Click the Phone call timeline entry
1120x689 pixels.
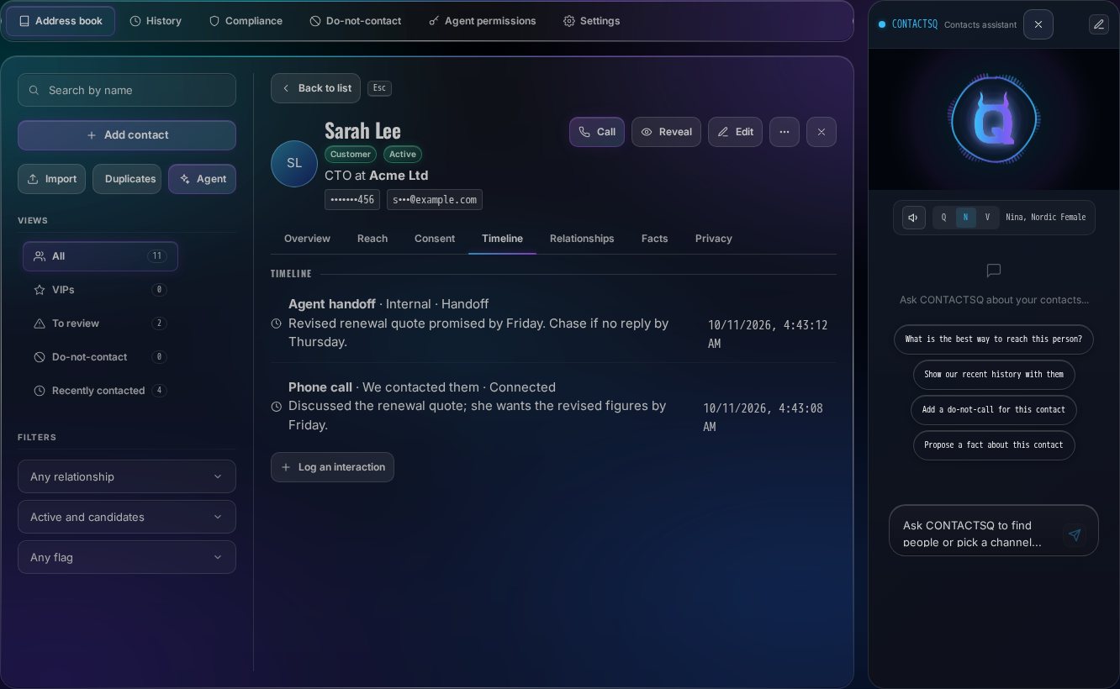coord(553,406)
